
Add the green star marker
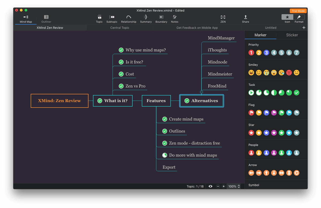pyautogui.click(x=281, y=133)
